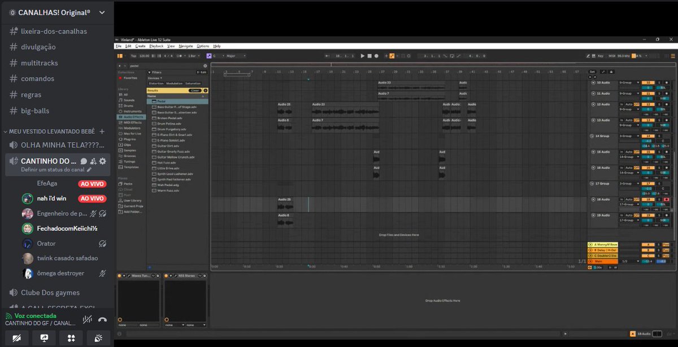Stop playback with the Stop button
The image size is (678, 347).
tap(370, 56)
